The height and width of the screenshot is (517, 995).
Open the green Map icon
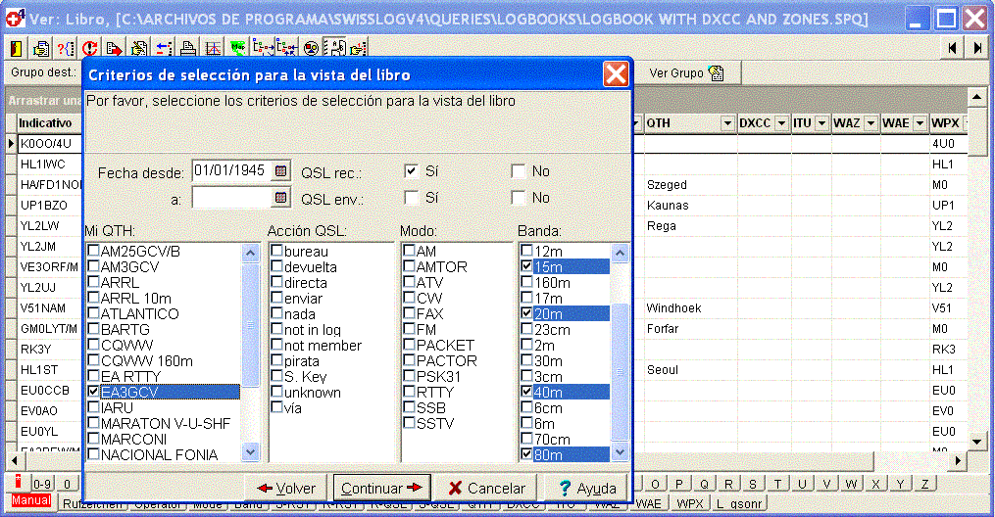pos(237,48)
